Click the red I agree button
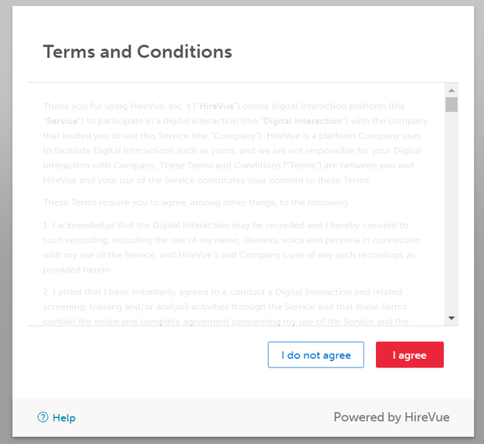 click(410, 355)
